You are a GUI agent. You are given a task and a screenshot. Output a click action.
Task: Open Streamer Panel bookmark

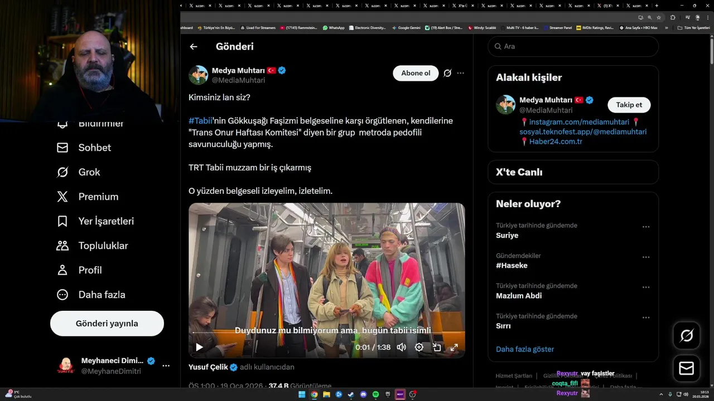point(558,28)
